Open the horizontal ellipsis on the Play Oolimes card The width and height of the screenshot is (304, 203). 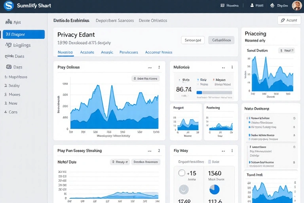[150, 67]
